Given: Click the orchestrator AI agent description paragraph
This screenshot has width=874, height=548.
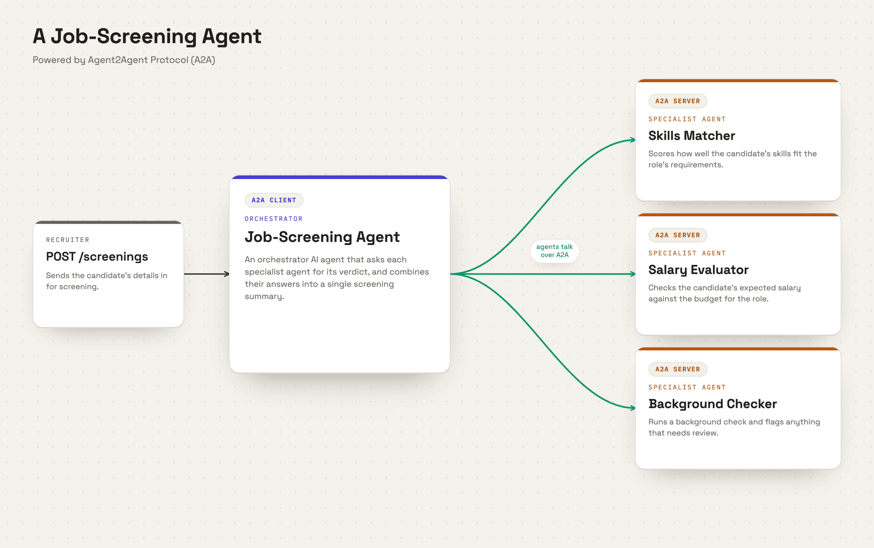Looking at the screenshot, I should tap(337, 278).
